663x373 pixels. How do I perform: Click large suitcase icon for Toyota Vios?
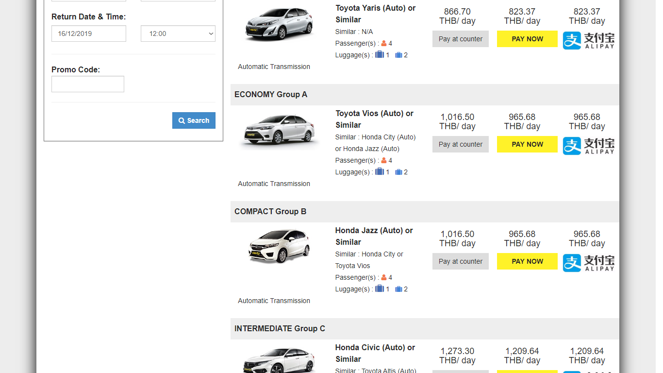(380, 171)
